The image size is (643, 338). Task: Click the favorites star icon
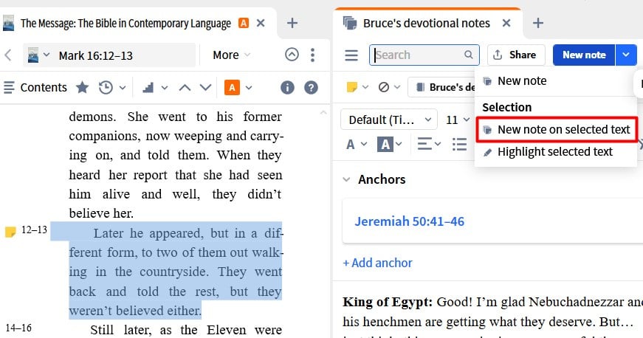83,87
